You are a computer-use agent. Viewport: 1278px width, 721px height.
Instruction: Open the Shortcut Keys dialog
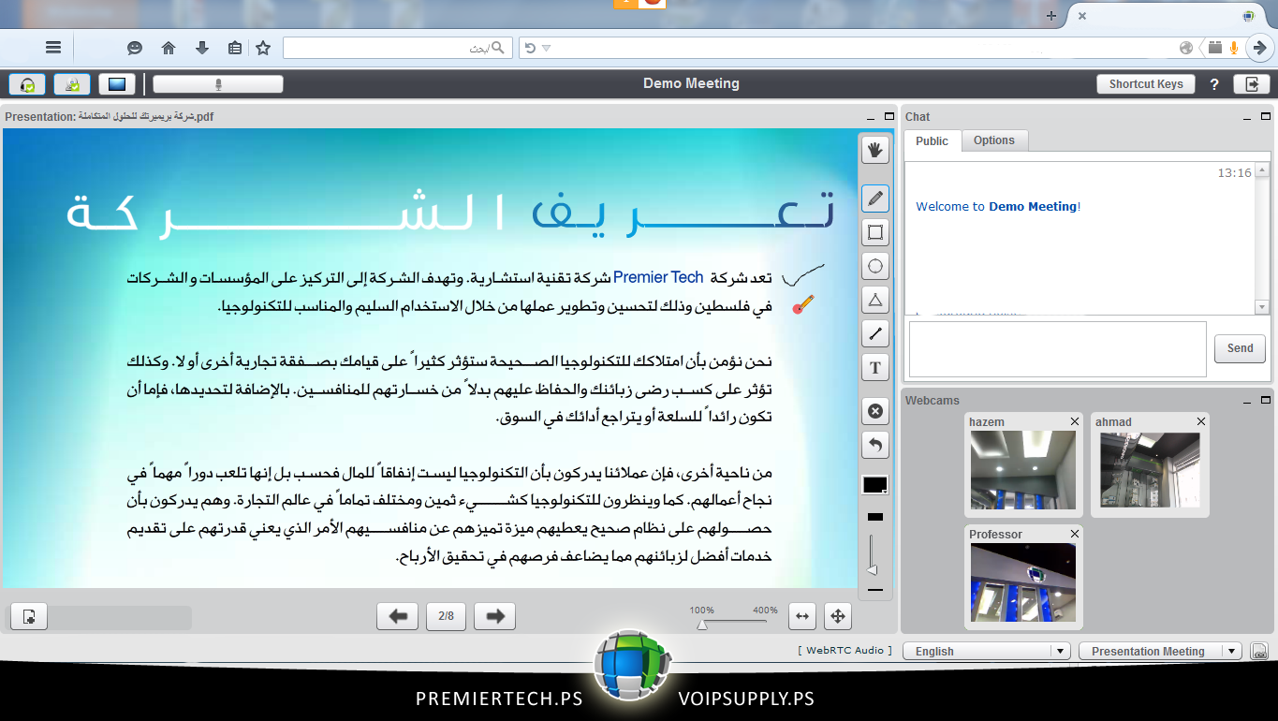[1146, 84]
